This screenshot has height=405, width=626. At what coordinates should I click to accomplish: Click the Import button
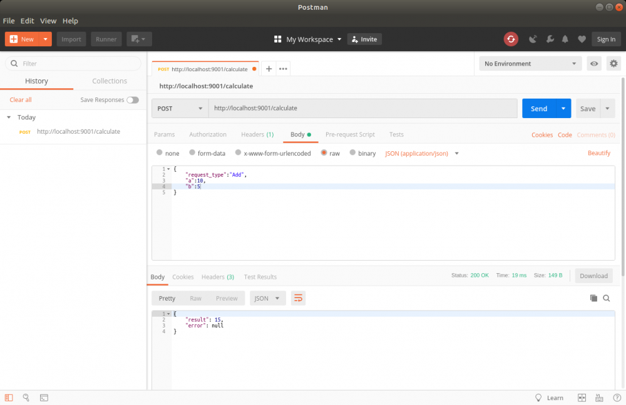[71, 39]
